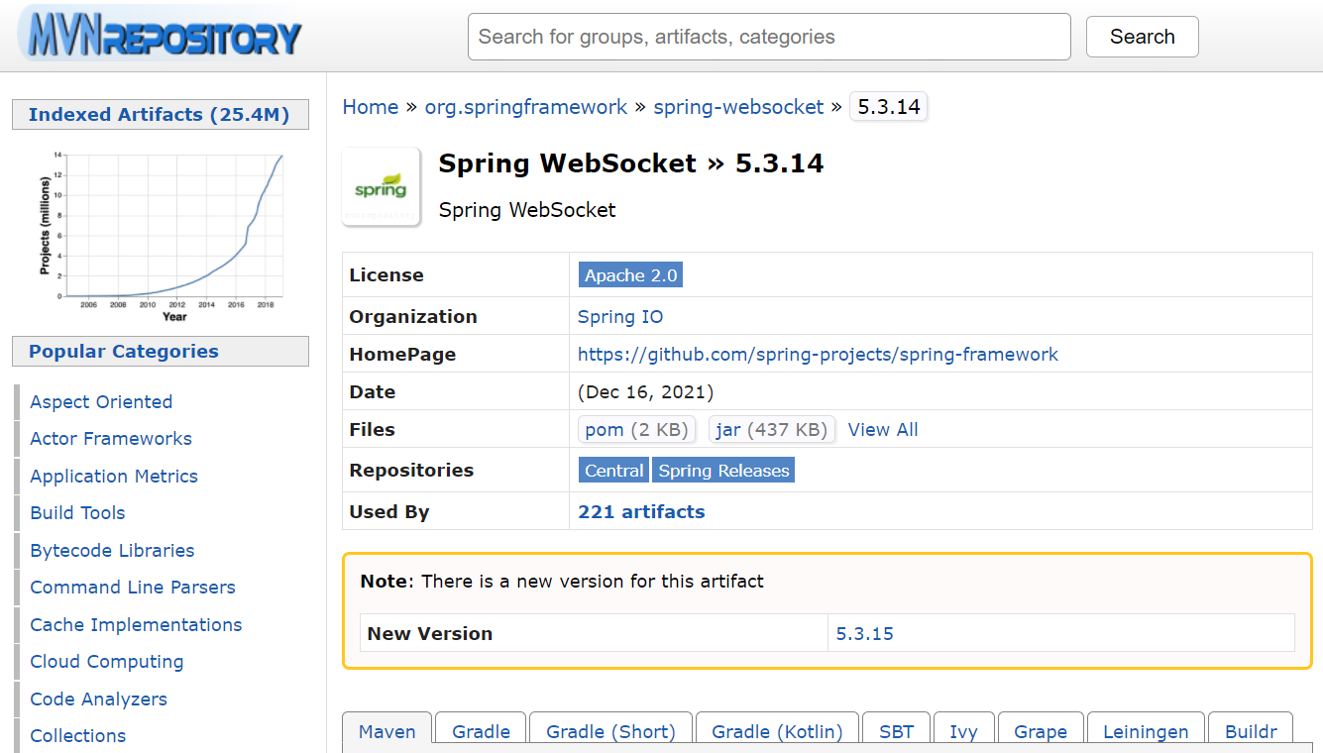Open Actor Frameworks category
This screenshot has height=753, width=1323.
111,439
